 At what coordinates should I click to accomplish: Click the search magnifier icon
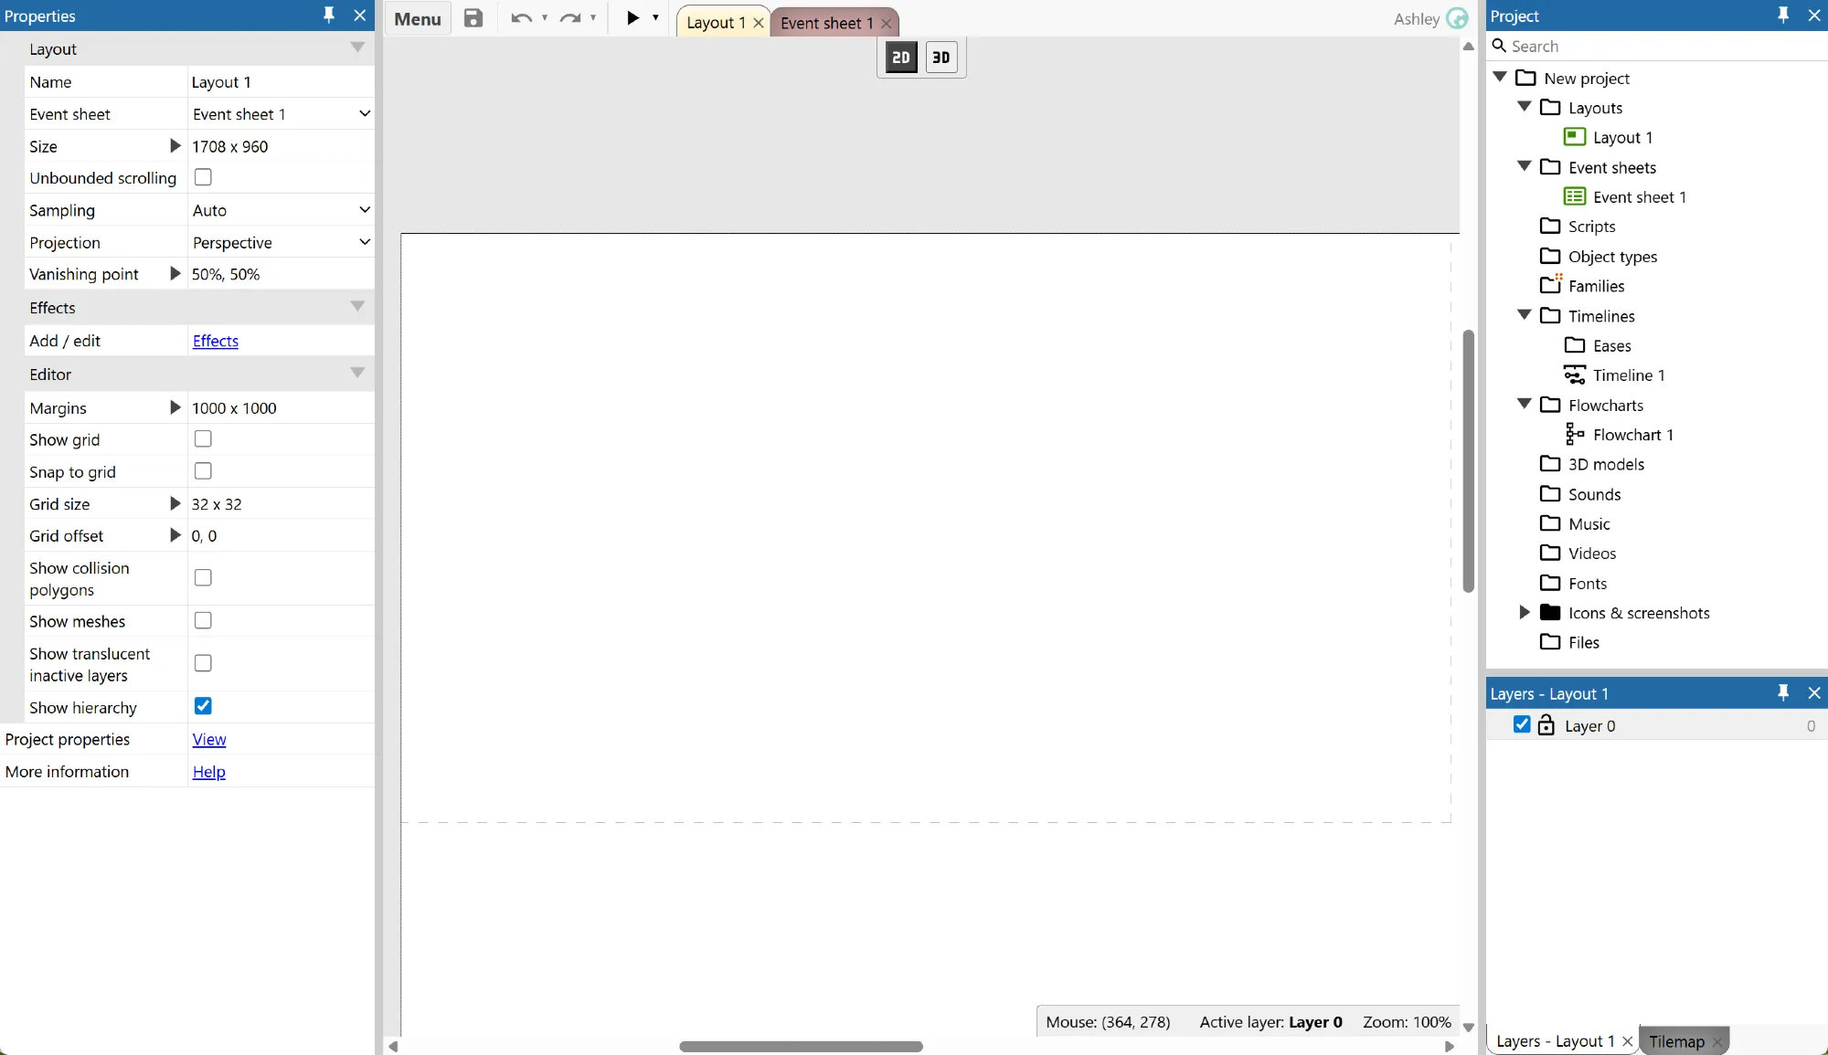coord(1499,46)
